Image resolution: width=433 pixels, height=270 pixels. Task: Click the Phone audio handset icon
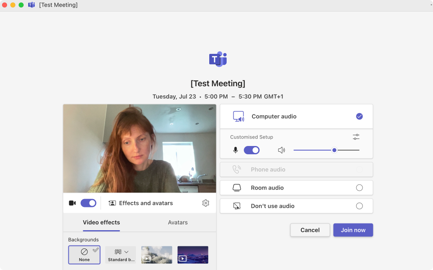237,169
